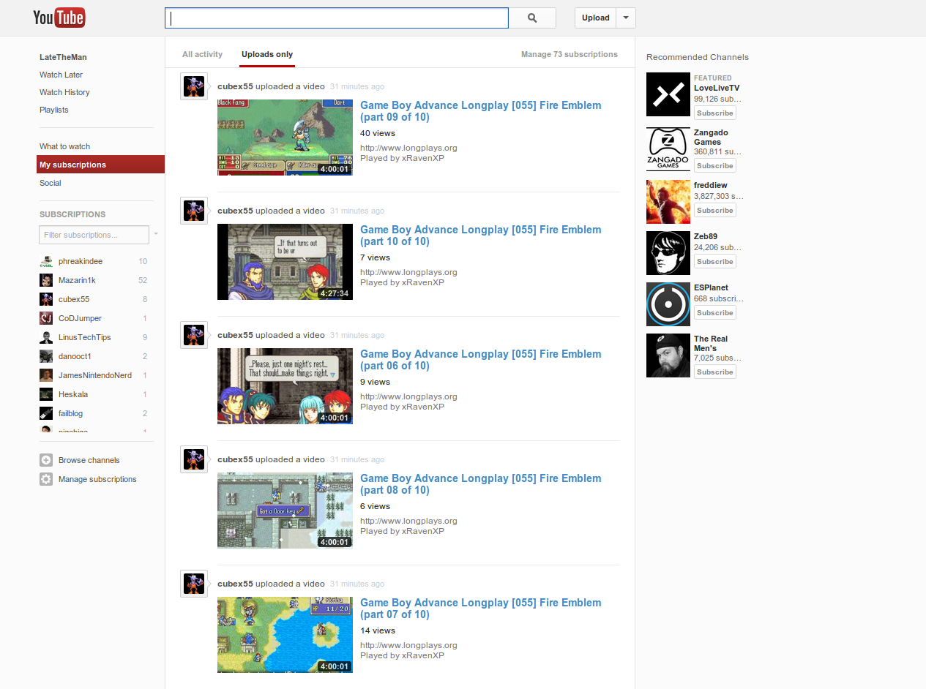Viewport: 926px width, 689px height.
Task: Click danooct1 channel avatar icon
Action: pos(45,356)
